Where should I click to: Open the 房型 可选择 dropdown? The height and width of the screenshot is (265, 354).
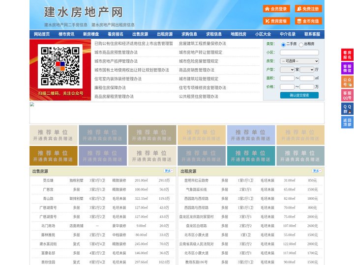click(x=299, y=61)
